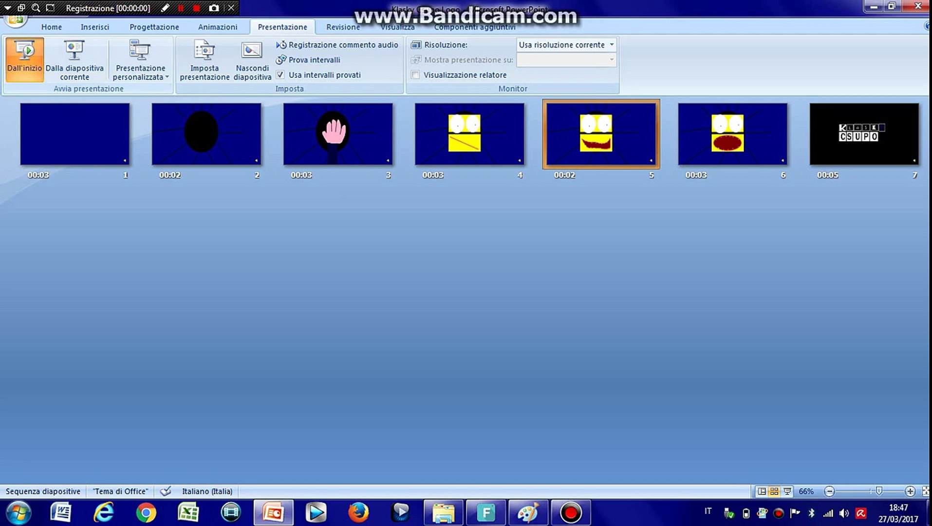The image size is (932, 526).
Task: Click the IT language indicator in tray
Action: point(708,511)
